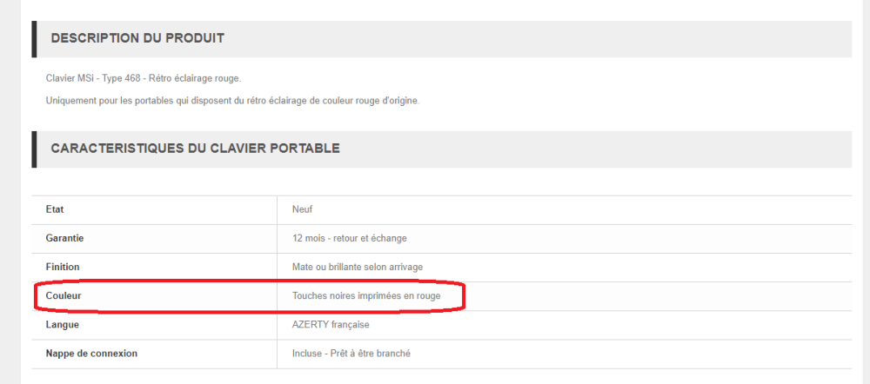The height and width of the screenshot is (384, 870).
Task: Click the red oval outline around Couleur row
Action: point(465,295)
